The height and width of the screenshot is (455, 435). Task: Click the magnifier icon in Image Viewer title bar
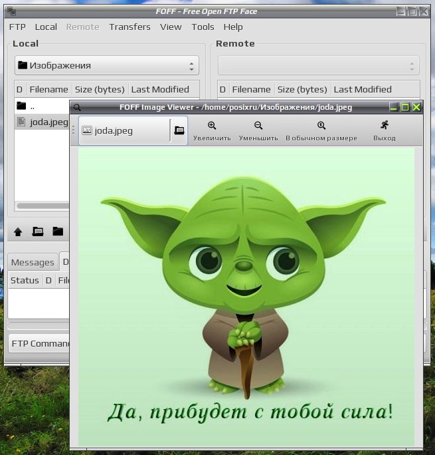click(x=77, y=107)
